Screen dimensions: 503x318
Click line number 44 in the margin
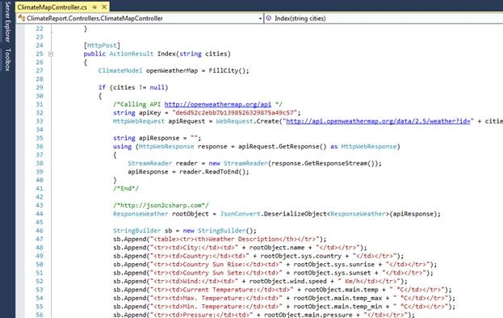click(40, 214)
